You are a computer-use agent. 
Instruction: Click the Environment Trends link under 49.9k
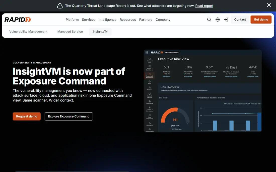(x=253, y=76)
